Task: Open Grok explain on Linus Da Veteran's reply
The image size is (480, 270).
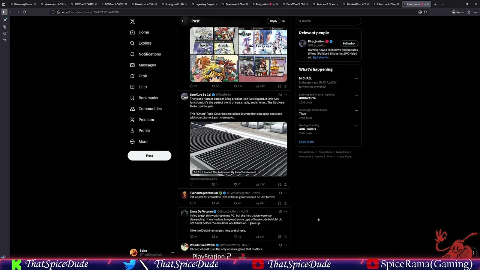Action: click(x=280, y=211)
